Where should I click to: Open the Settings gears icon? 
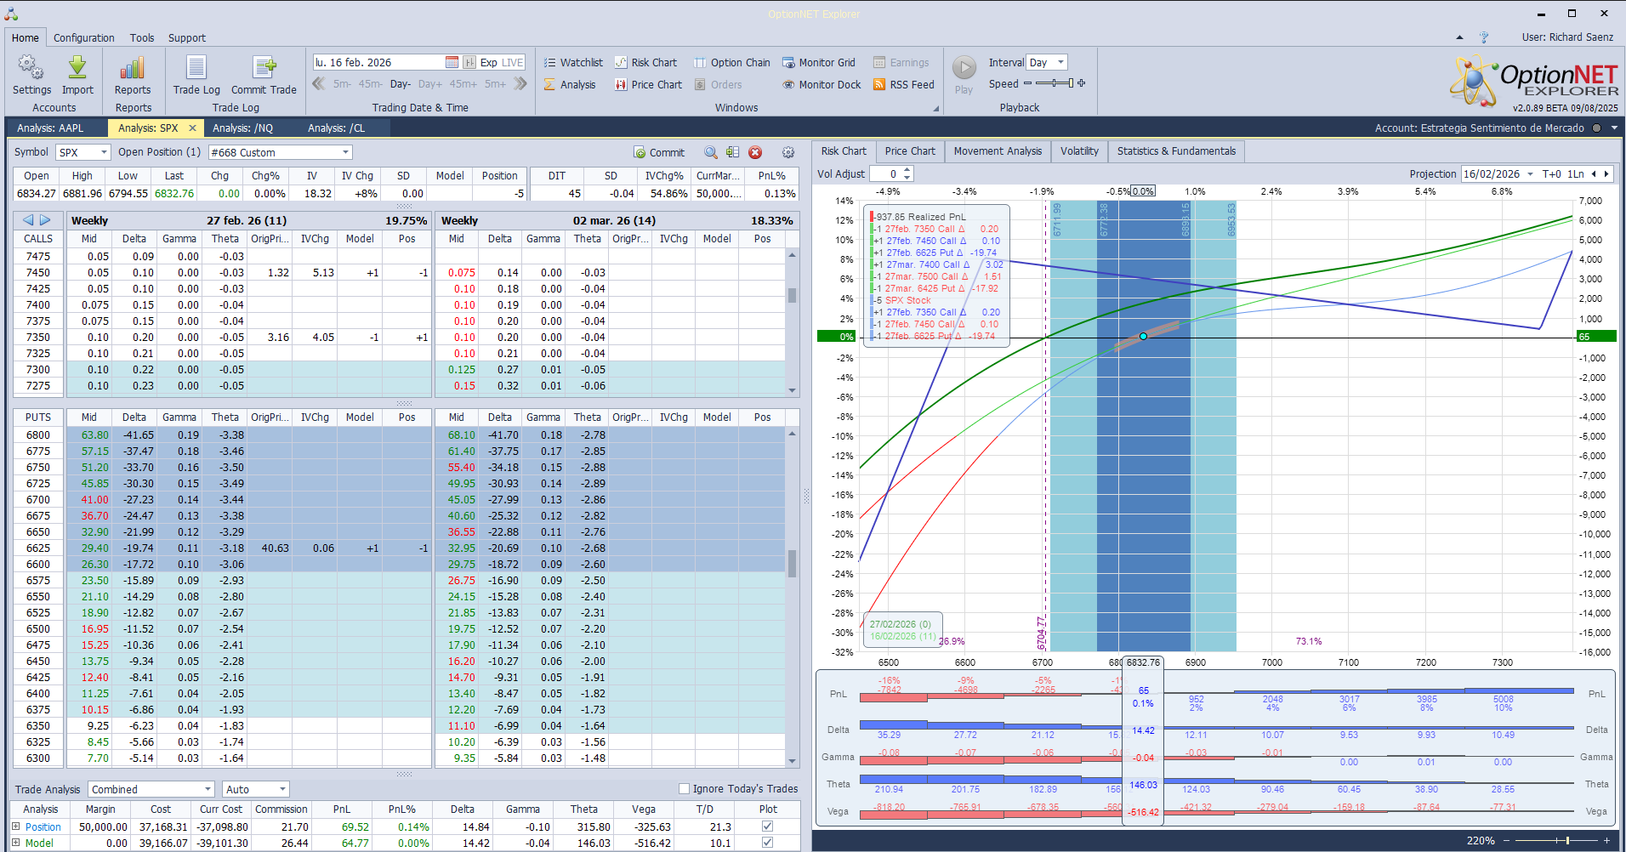(31, 68)
